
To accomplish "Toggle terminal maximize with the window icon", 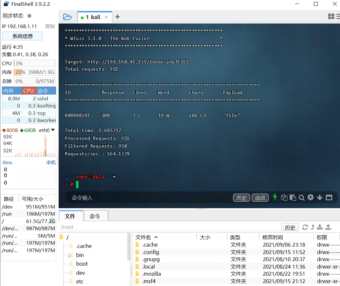I will (x=328, y=197).
